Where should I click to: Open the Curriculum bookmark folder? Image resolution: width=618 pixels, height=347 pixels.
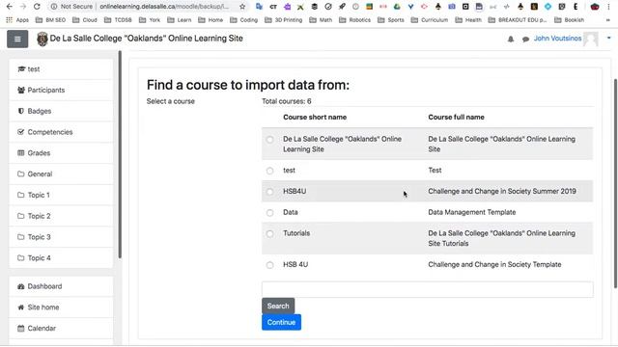click(x=430, y=19)
